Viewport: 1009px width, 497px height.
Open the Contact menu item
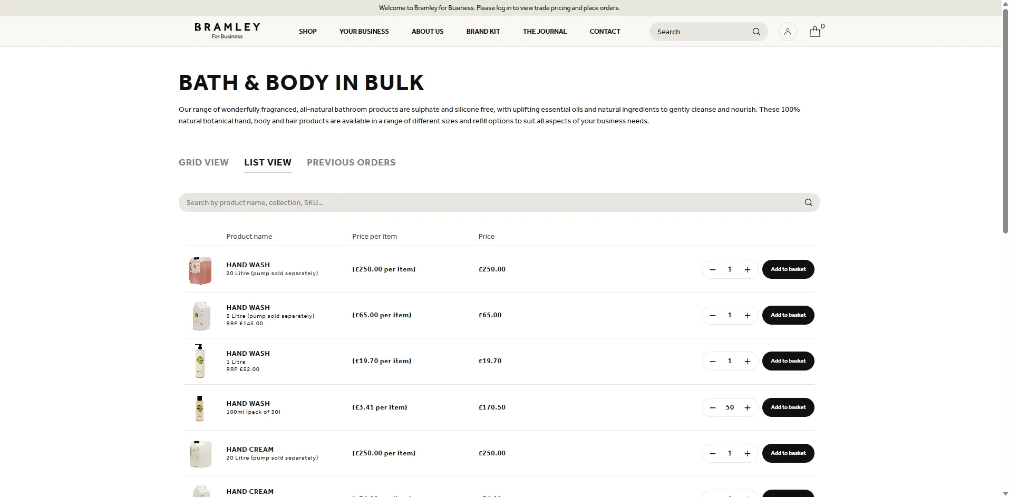pyautogui.click(x=605, y=32)
